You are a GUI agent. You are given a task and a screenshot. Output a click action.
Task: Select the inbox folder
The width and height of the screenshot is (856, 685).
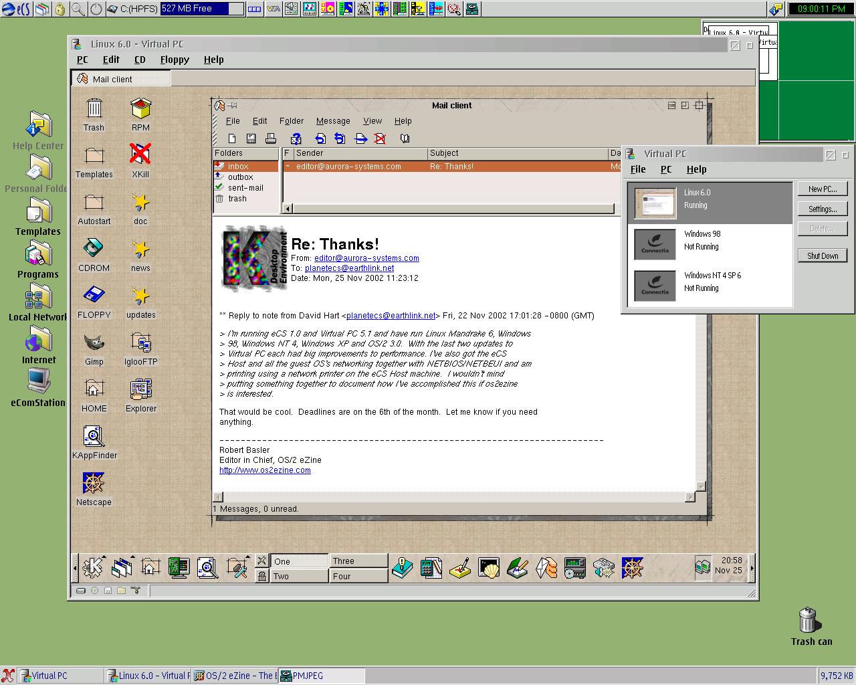click(x=245, y=167)
